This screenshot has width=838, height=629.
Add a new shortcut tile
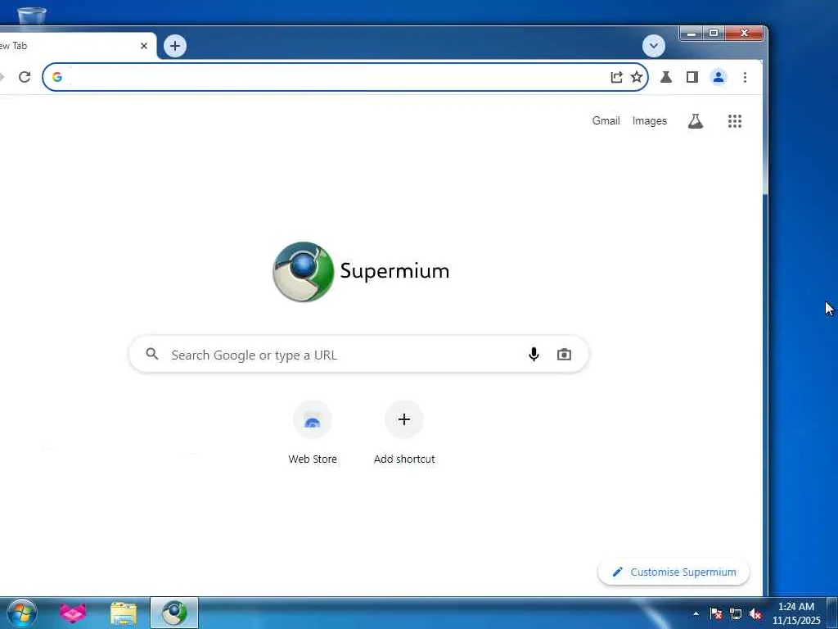(404, 432)
